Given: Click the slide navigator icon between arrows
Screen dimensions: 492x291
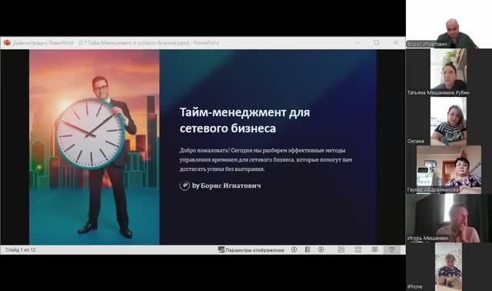Looking at the screenshot, I should [x=307, y=249].
